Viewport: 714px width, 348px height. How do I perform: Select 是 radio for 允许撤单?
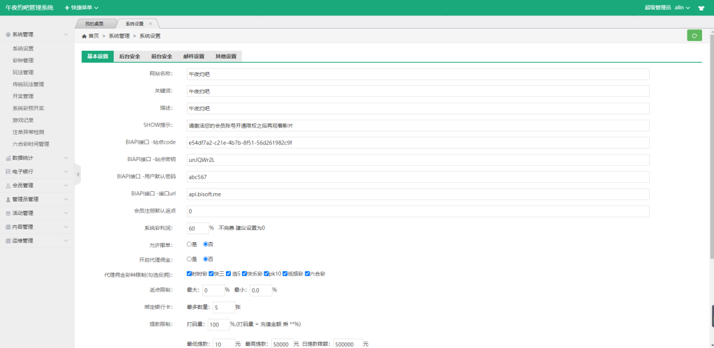[x=189, y=244]
